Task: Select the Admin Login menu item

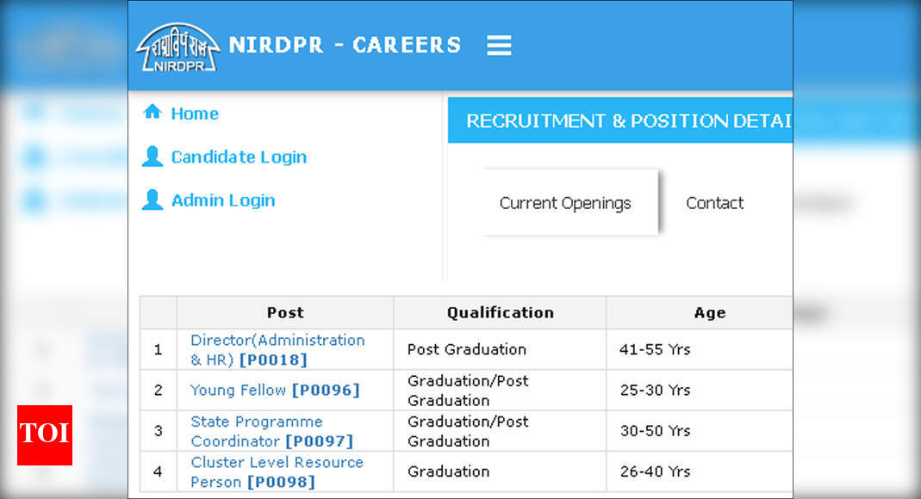Action: [x=222, y=200]
